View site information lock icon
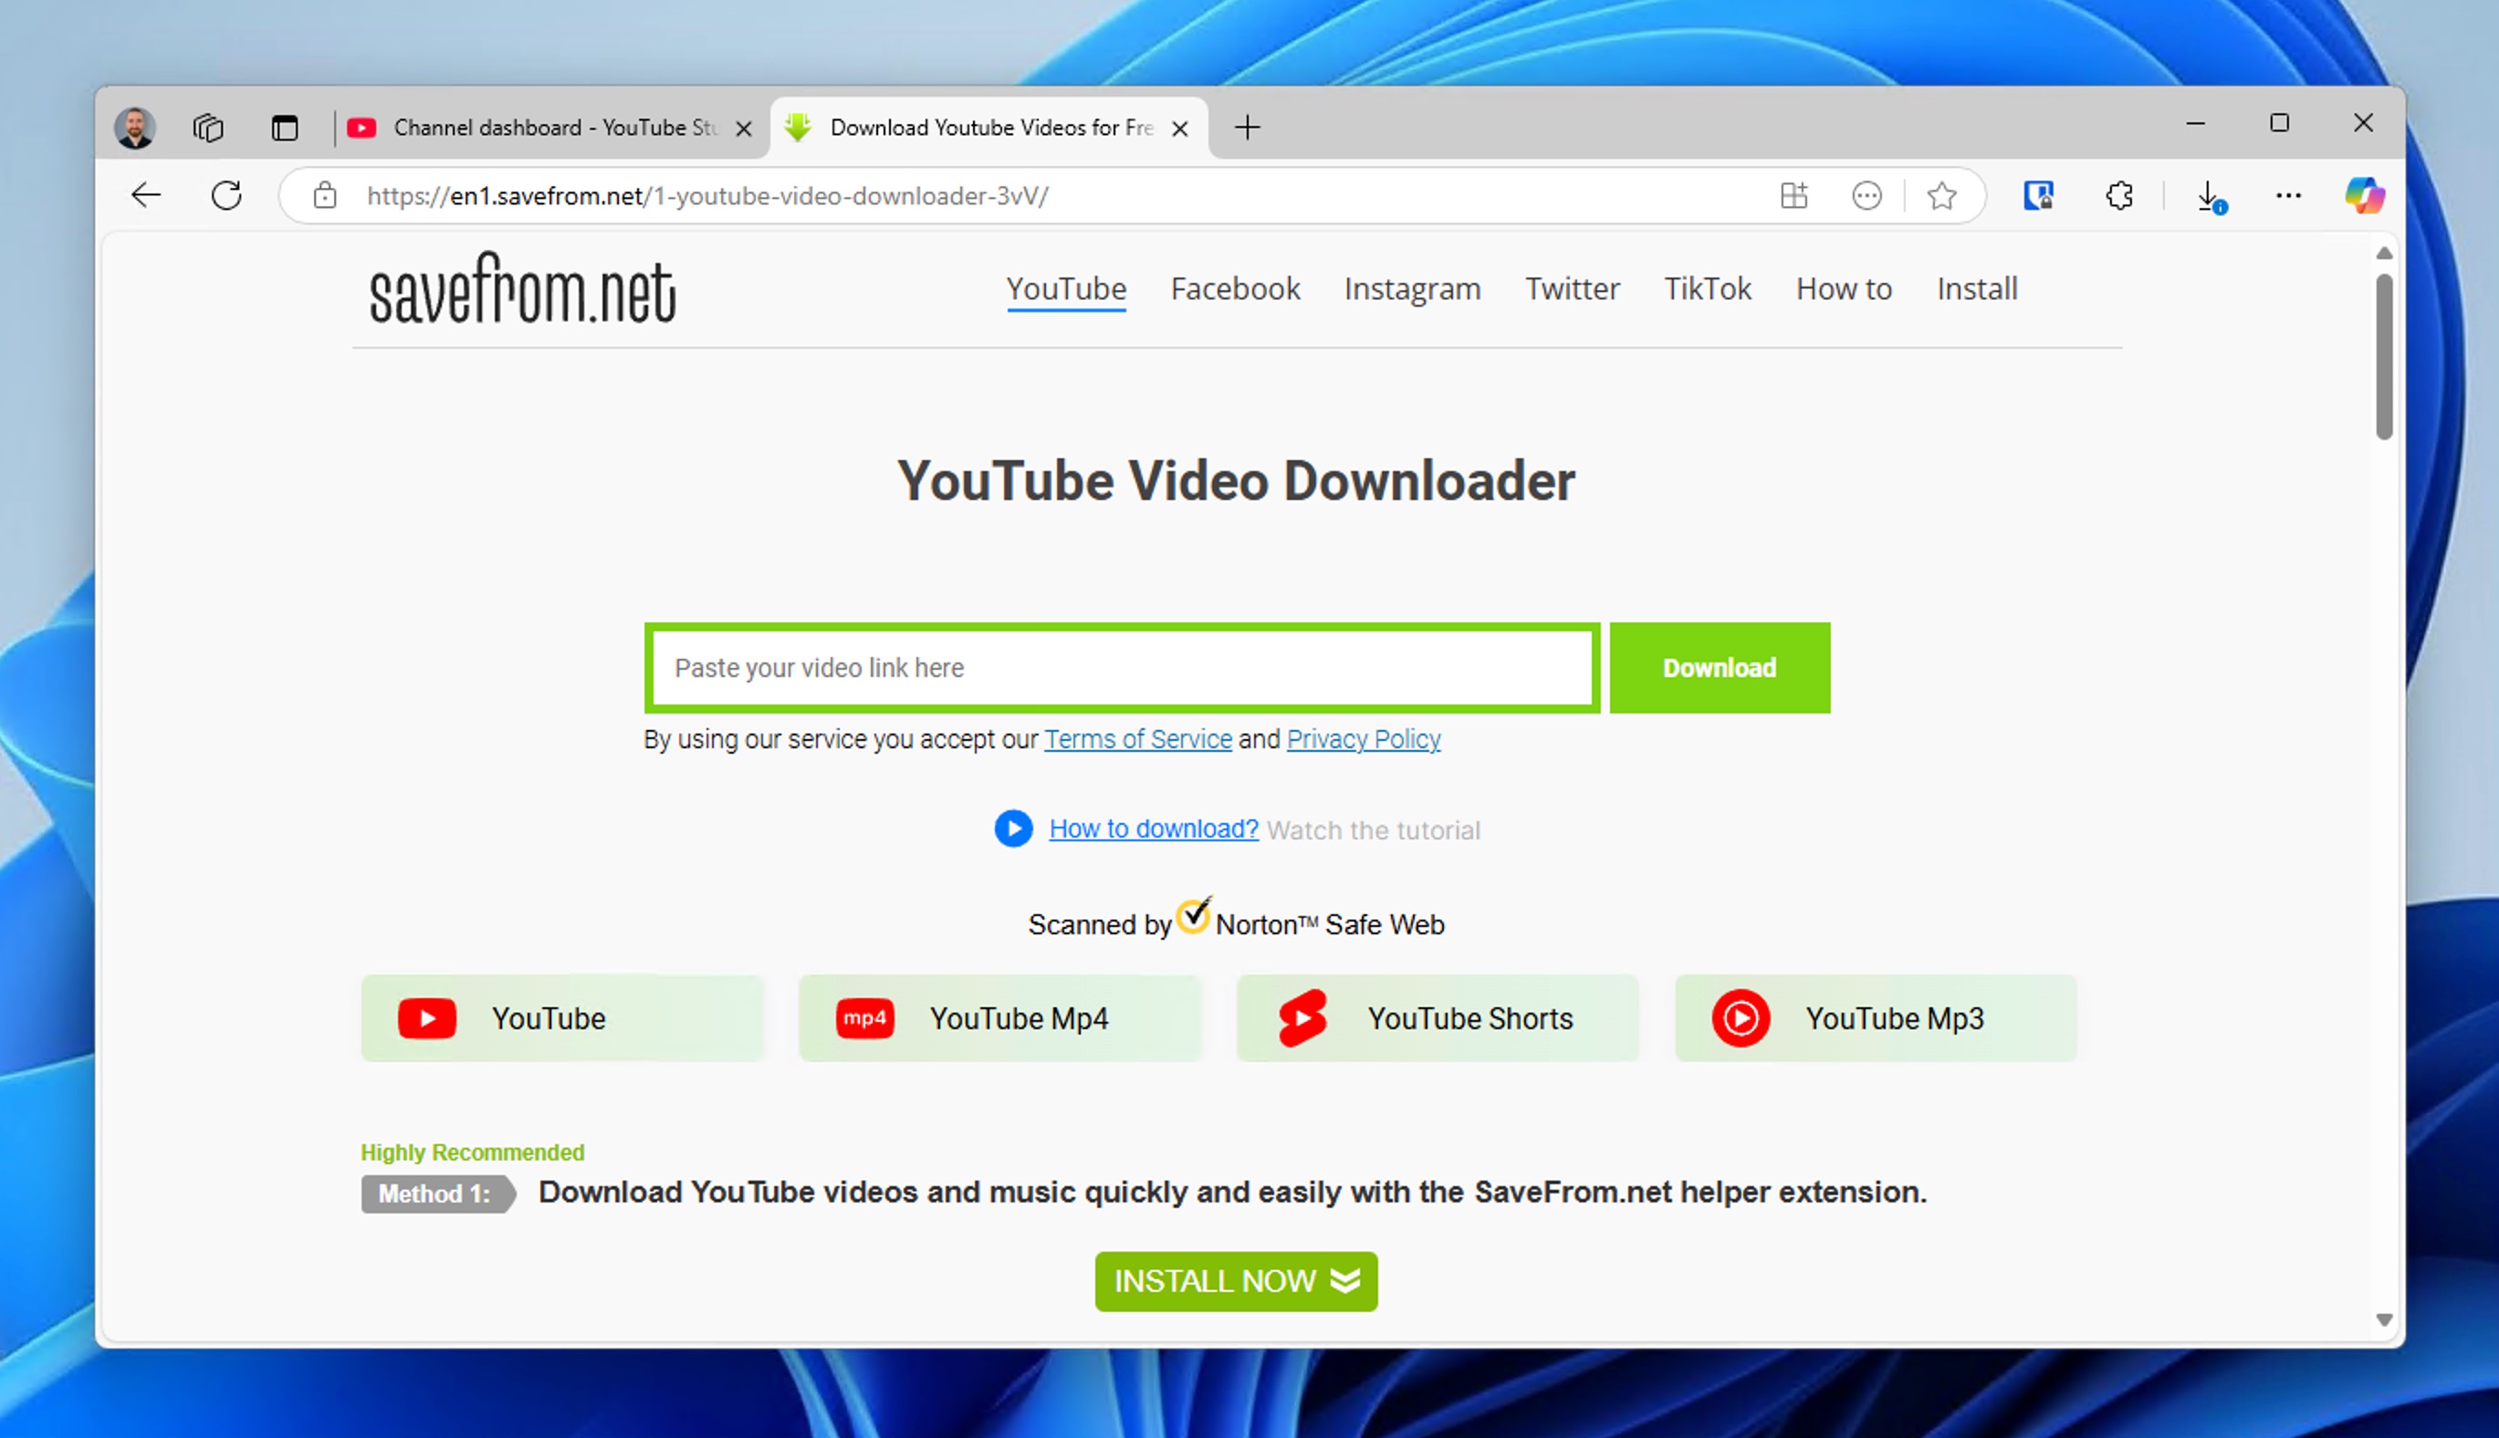Screen dimensions: 2499x1438 click(x=325, y=195)
